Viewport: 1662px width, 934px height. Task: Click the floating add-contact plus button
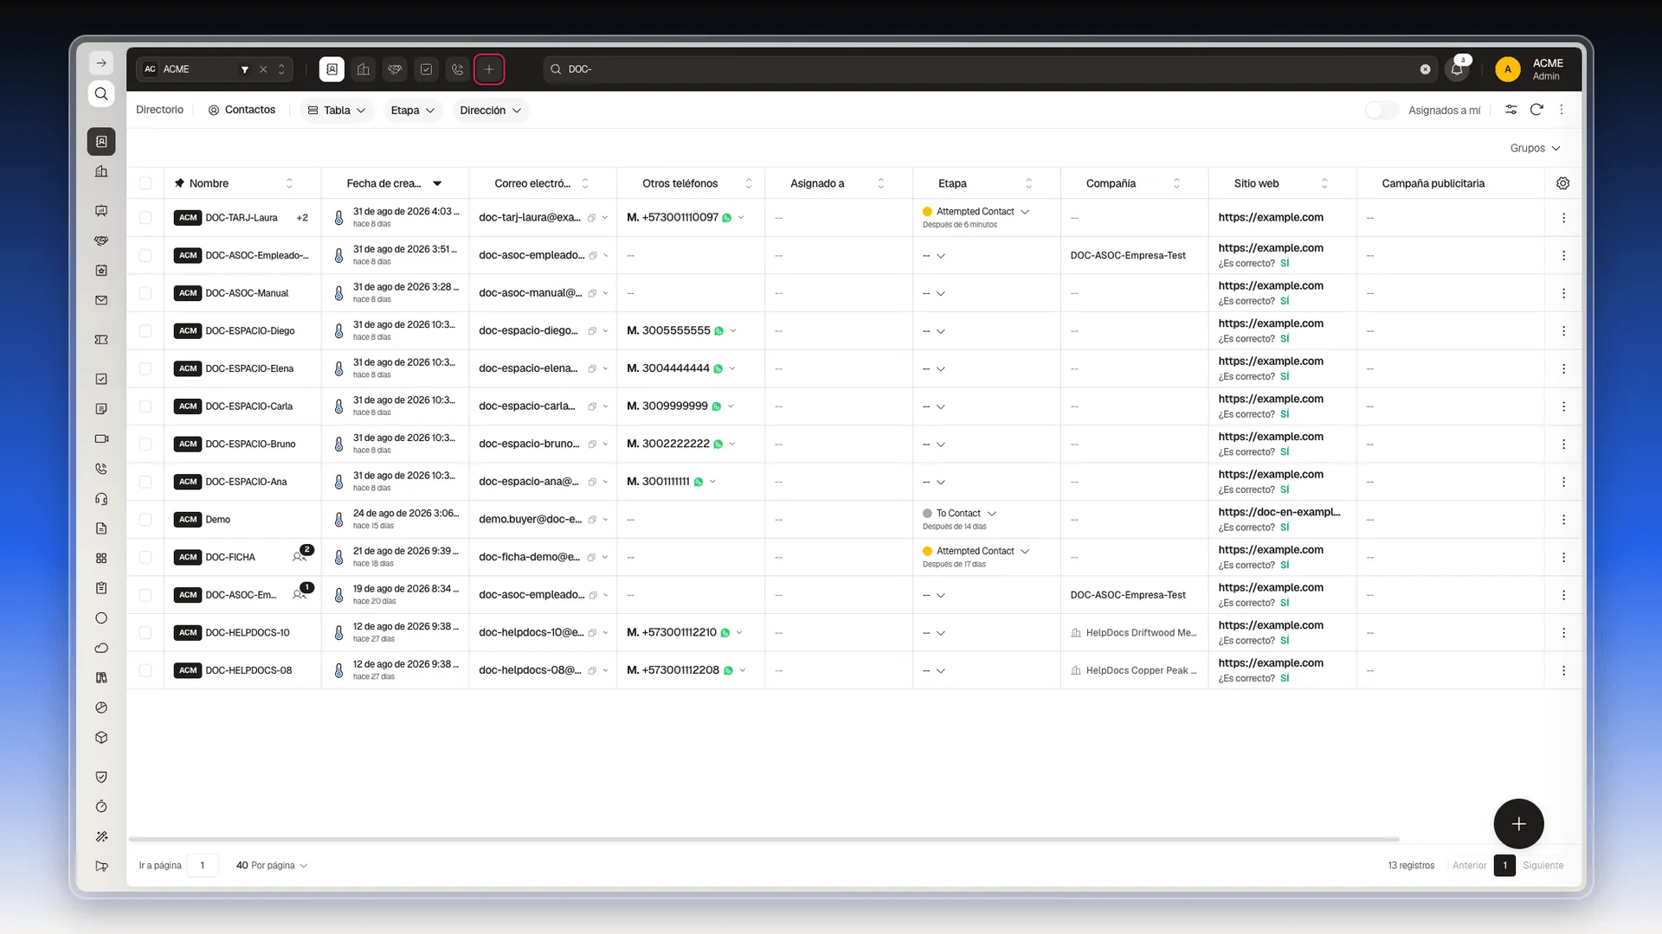tap(1518, 824)
